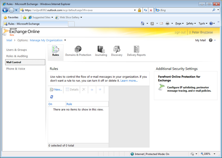Expand the Manage My Organization dropdown

coord(65,40)
